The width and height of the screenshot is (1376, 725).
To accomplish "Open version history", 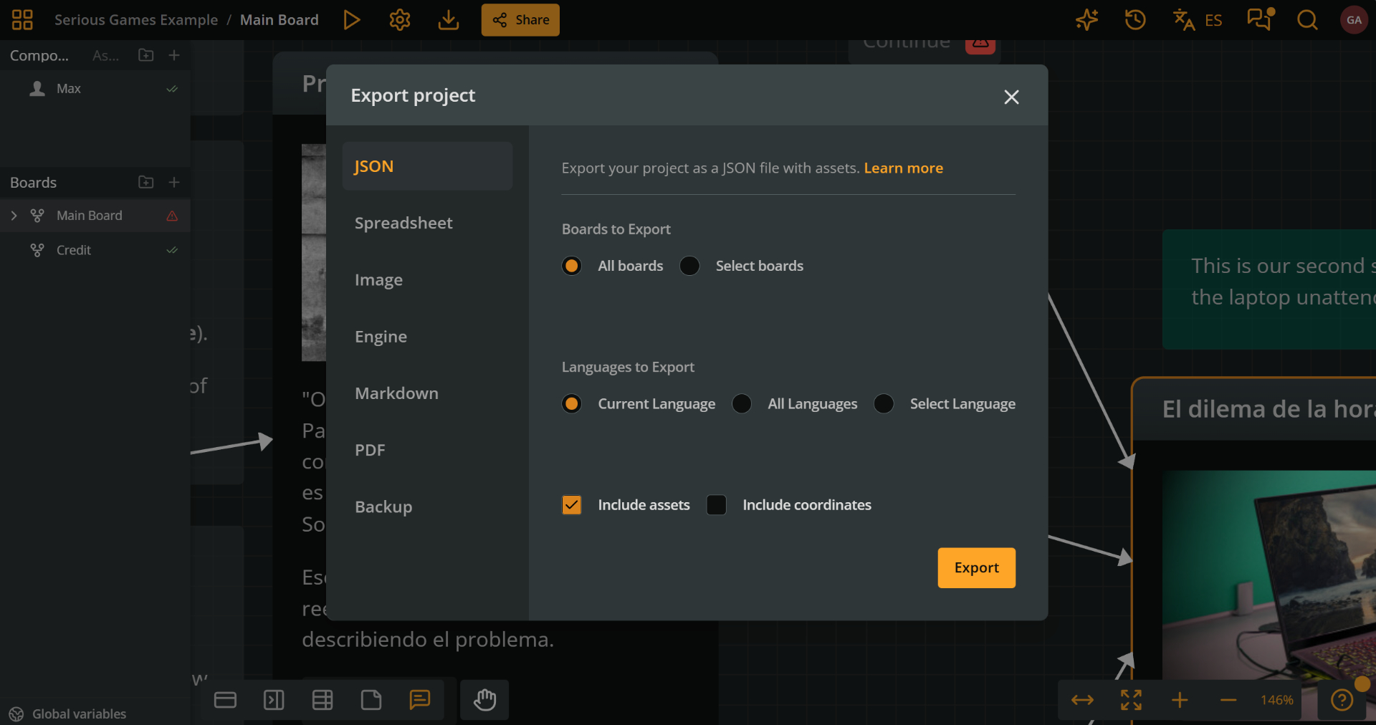I will point(1134,19).
